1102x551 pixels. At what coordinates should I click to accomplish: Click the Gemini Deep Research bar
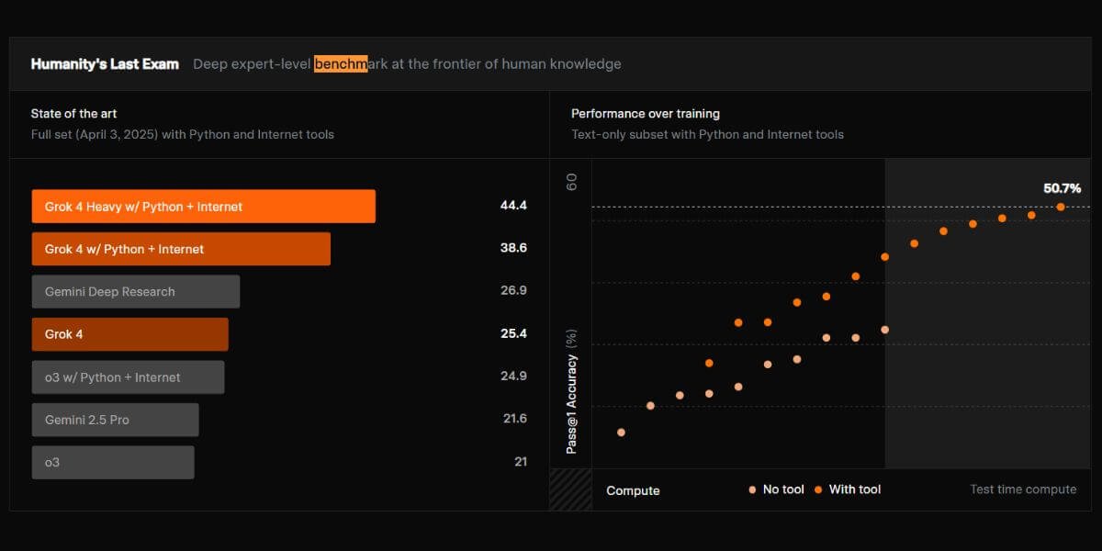tap(136, 291)
